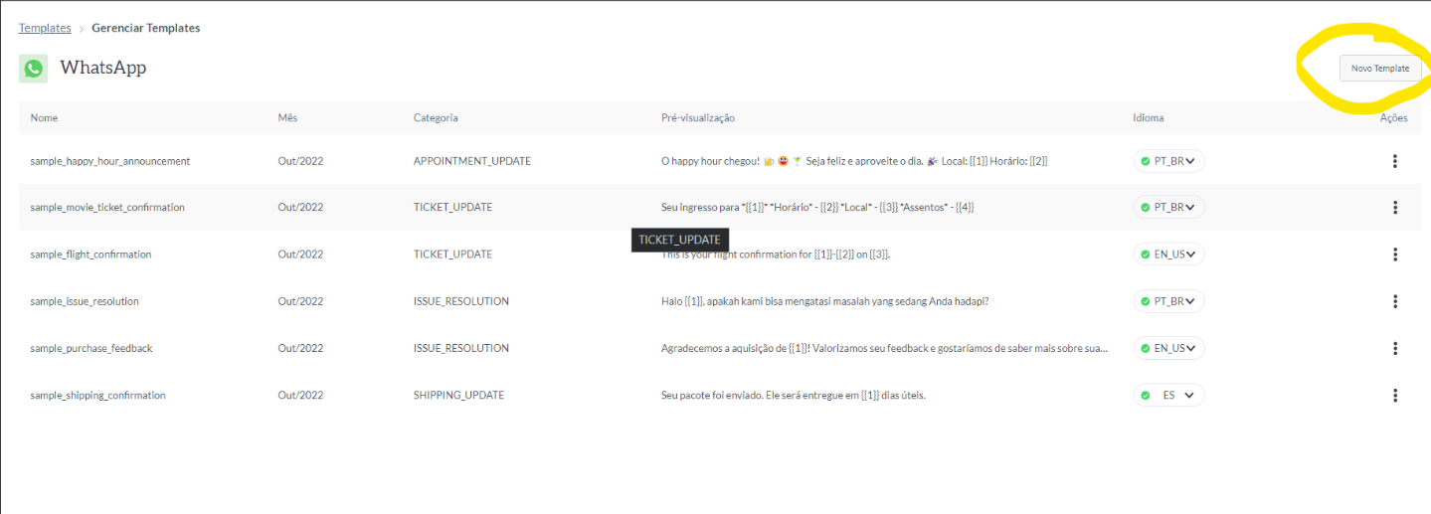Select the sample_issue_resolution template name
The width and height of the screenshot is (1431, 514).
pos(85,301)
